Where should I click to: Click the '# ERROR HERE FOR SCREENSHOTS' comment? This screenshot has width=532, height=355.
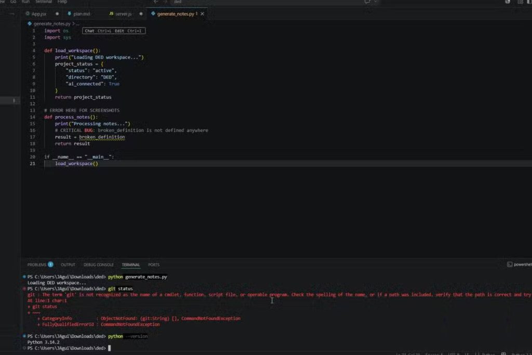tap(82, 110)
